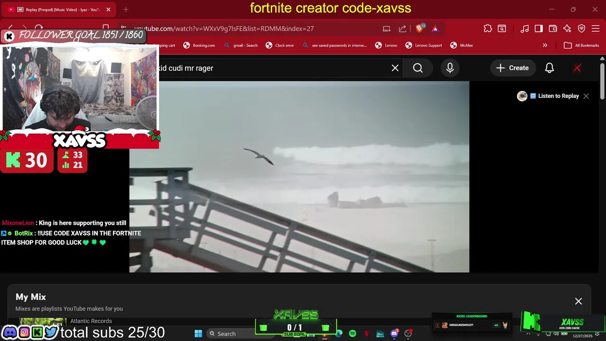Click the My Mix playlist title

tap(31, 297)
